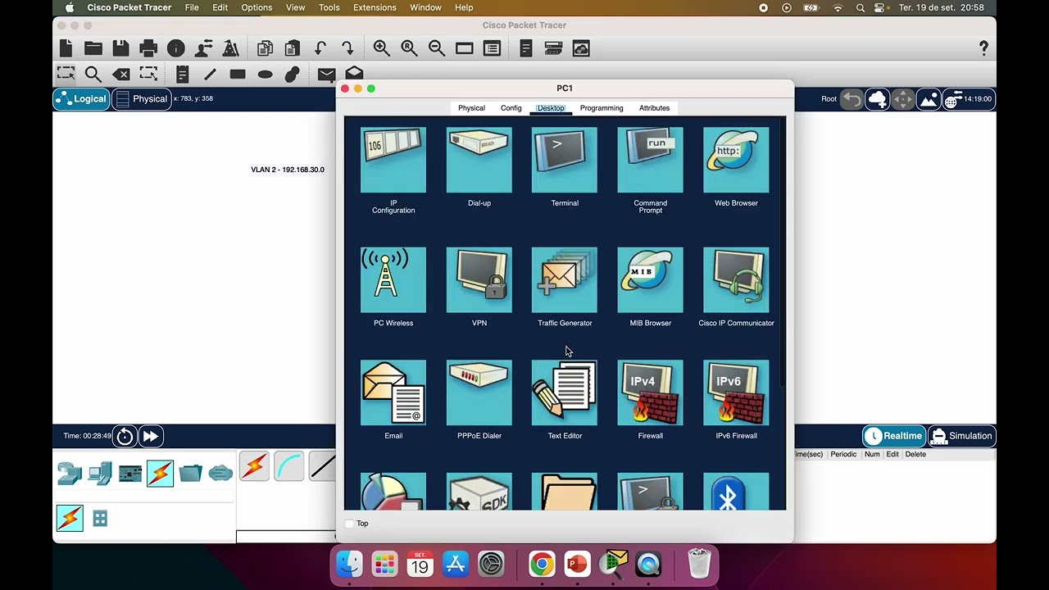Click the Print toolbar icon
Viewport: 1049px width, 590px height.
point(148,48)
